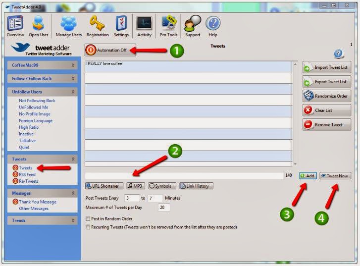Select Foreign Language filter
360x266 pixels.
pos(36,120)
